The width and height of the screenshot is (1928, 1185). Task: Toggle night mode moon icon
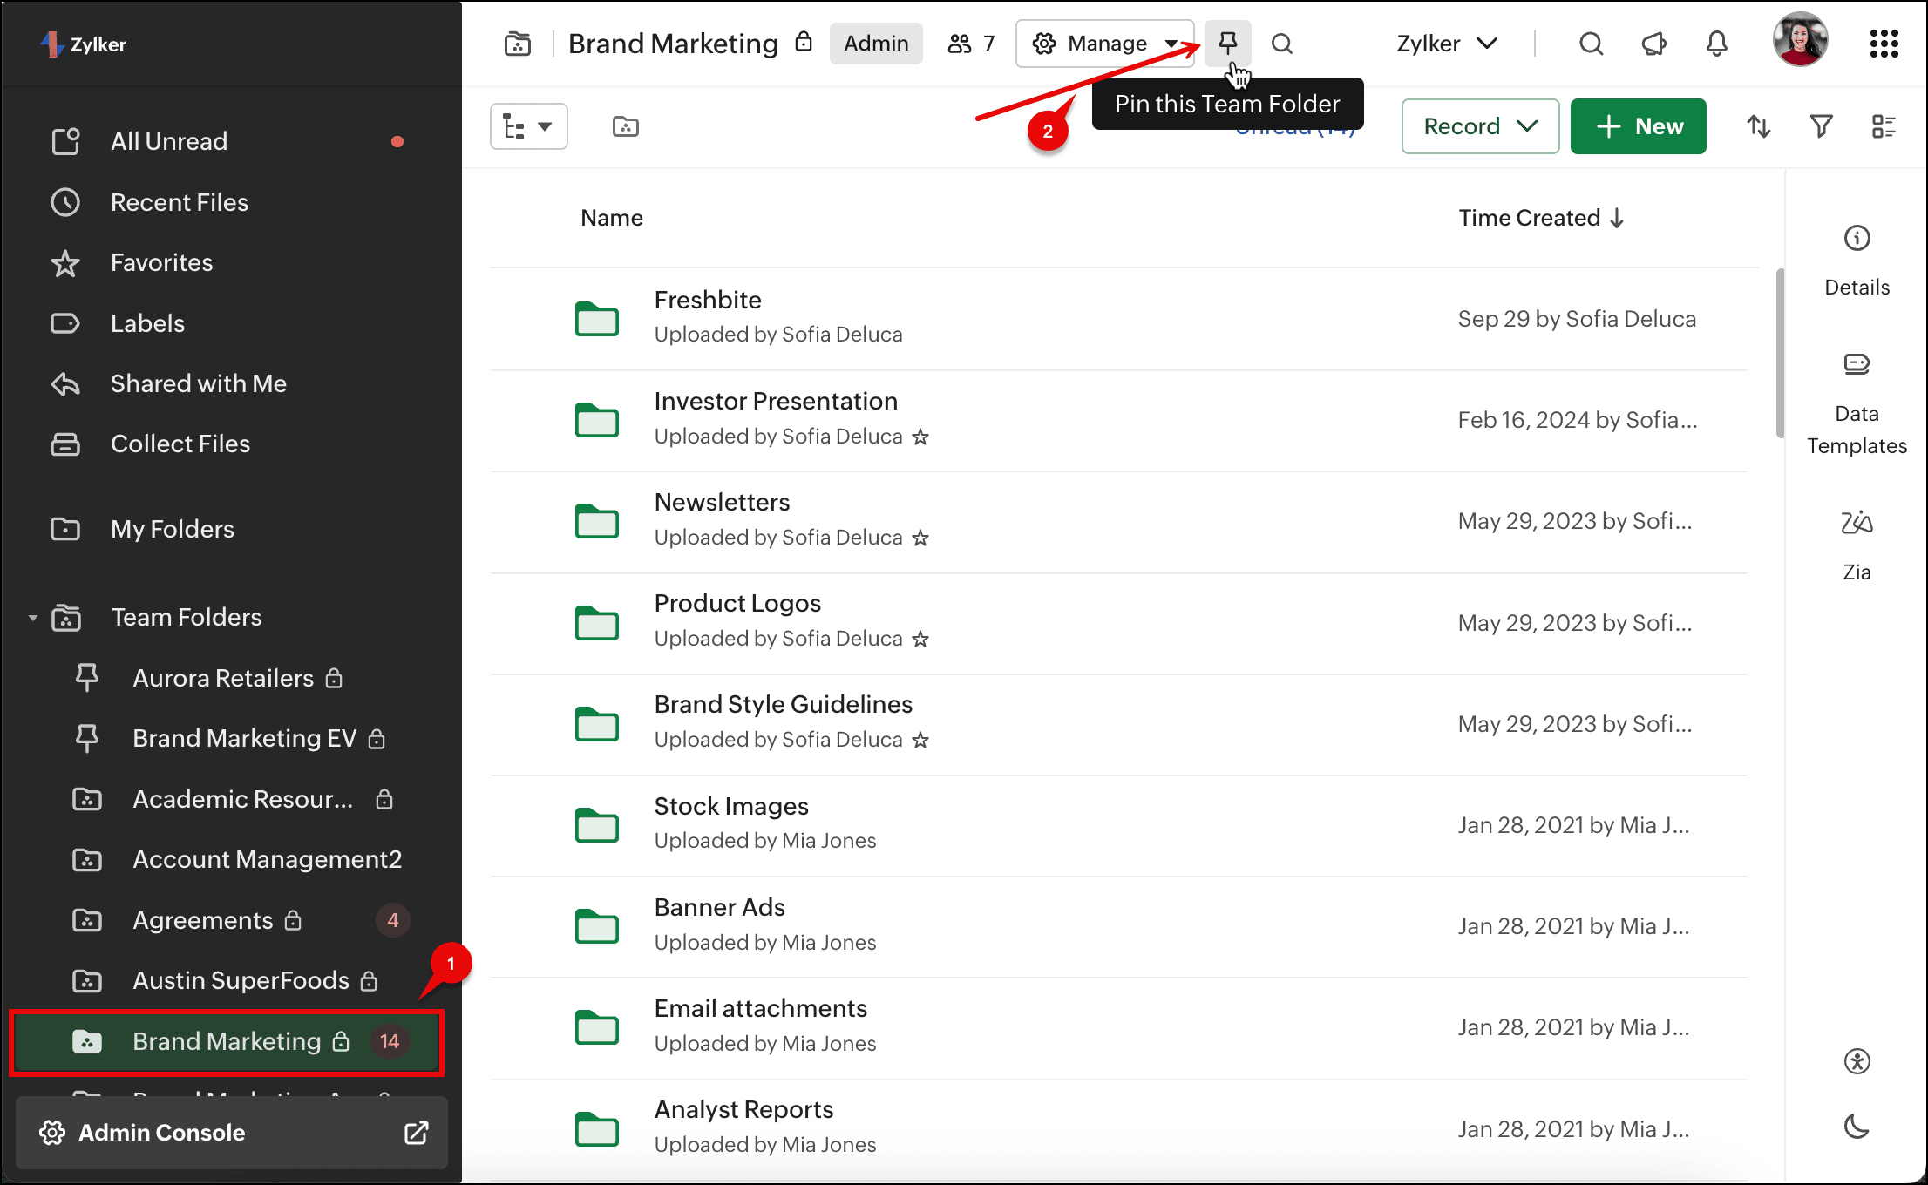tap(1857, 1127)
